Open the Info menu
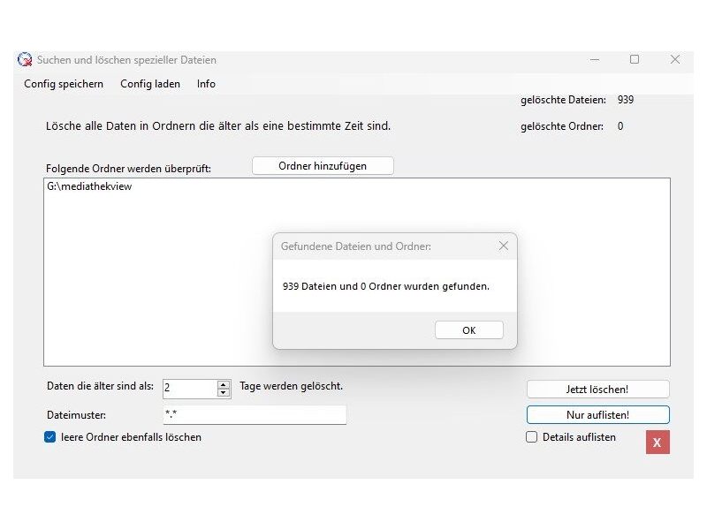This screenshot has height=530, width=707. pos(205,84)
